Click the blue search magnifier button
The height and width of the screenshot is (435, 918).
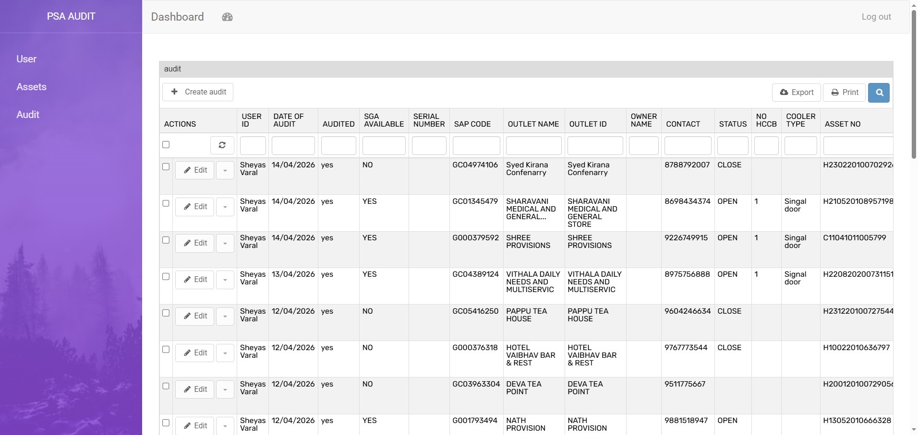click(879, 93)
